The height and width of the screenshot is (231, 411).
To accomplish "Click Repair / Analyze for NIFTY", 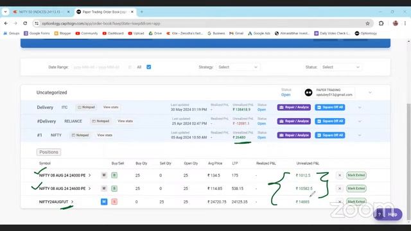I will [x=294, y=135].
